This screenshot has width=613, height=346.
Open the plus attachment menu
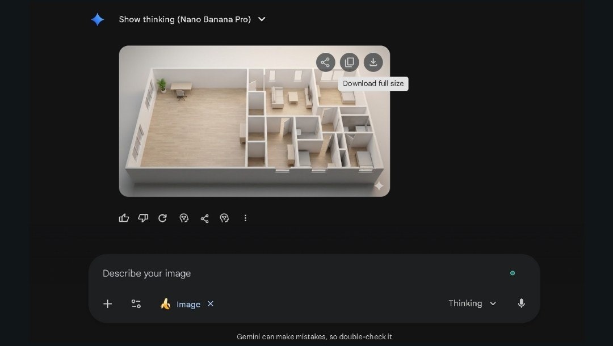coord(107,304)
